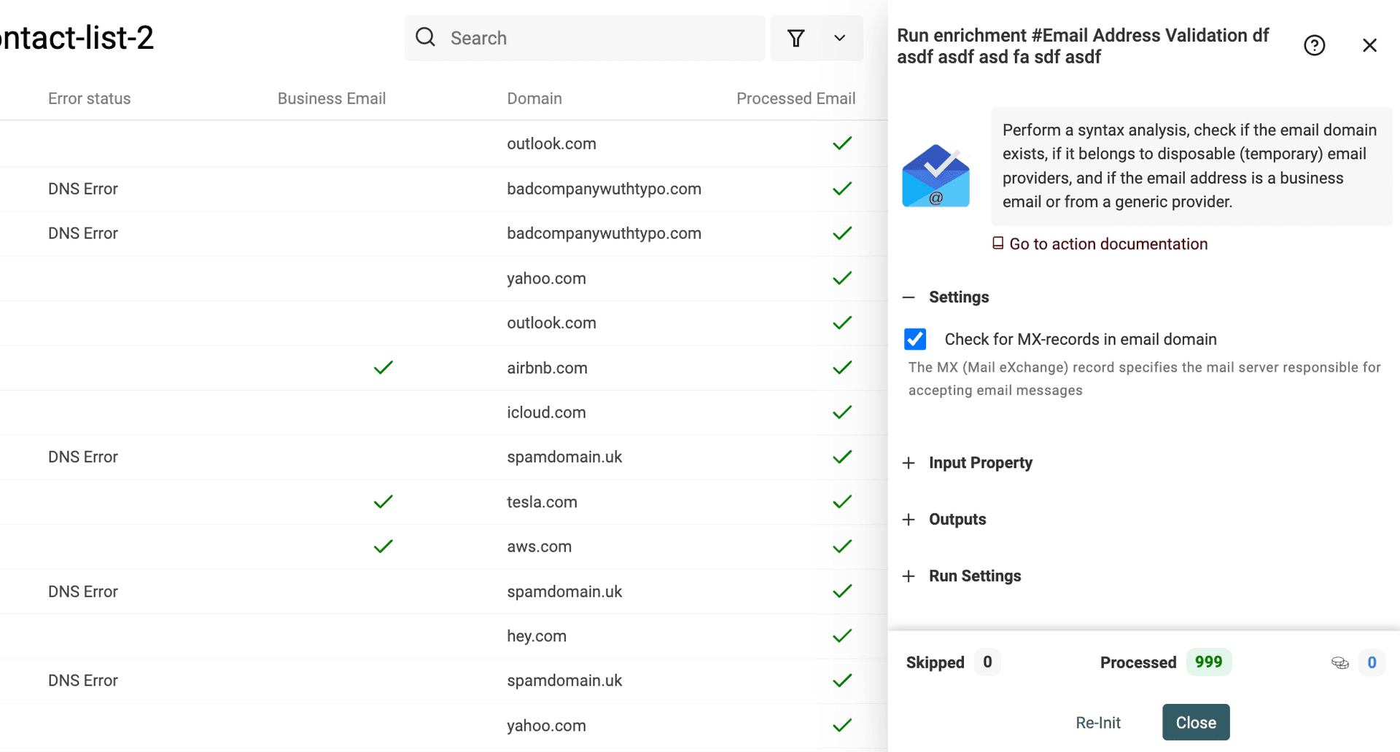
Task: Expand the Input Property section
Action: 909,463
